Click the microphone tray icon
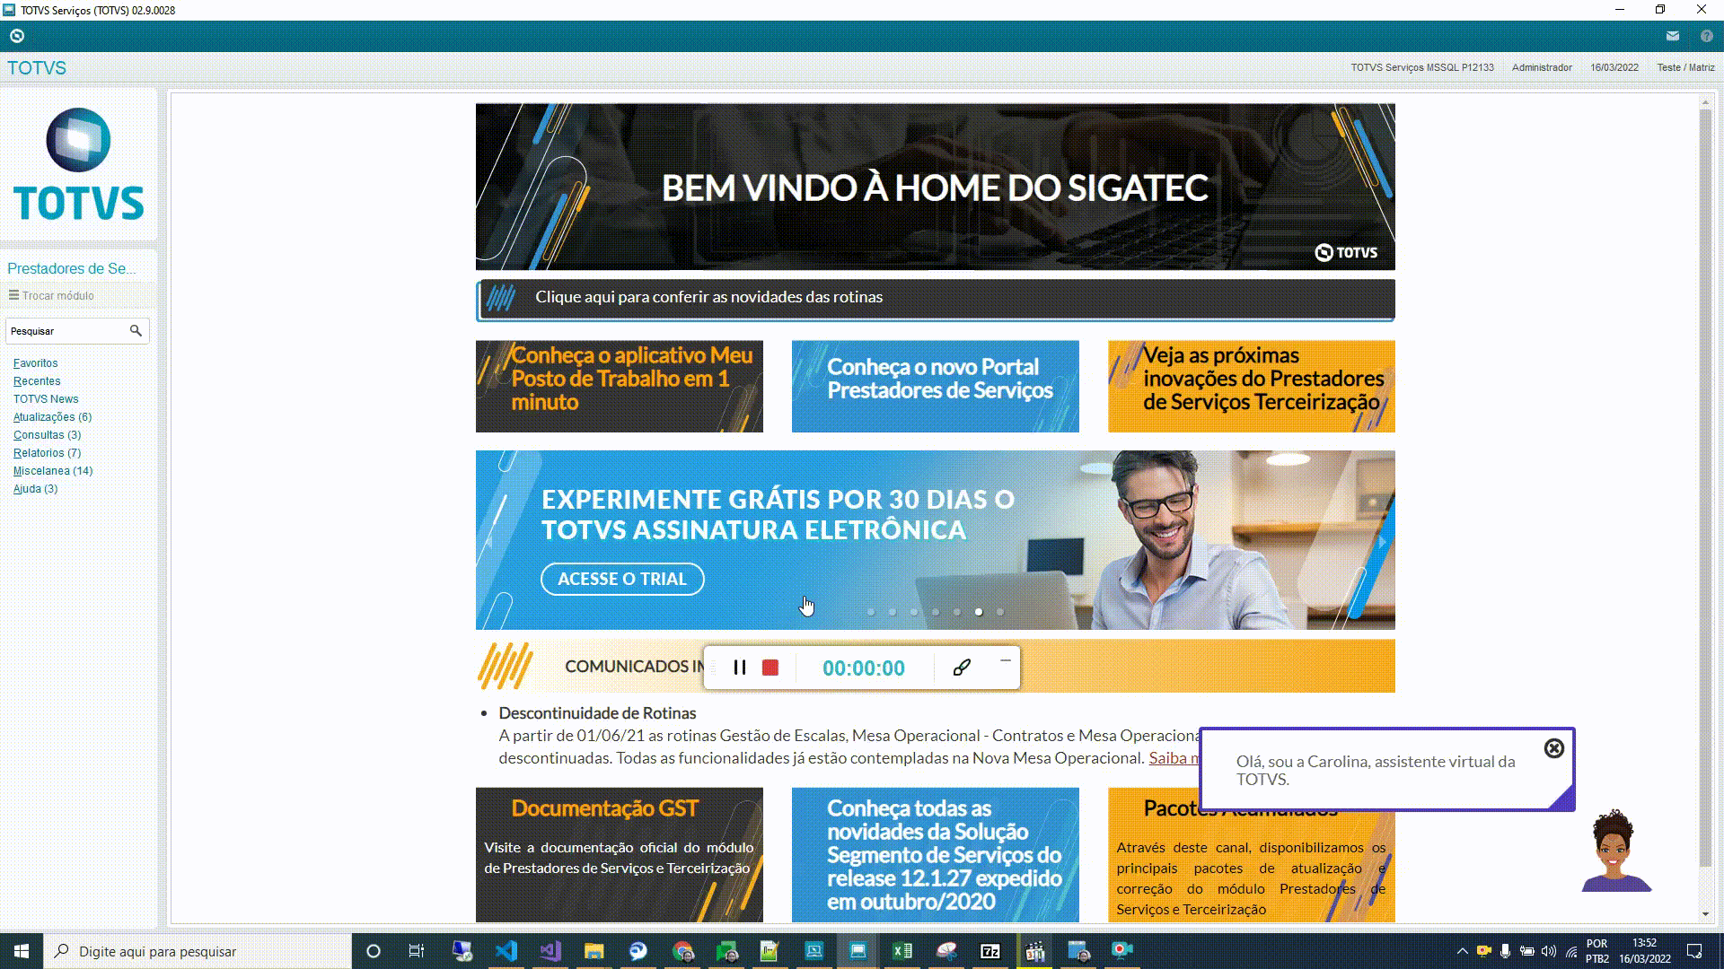This screenshot has height=969, width=1724. (1506, 951)
